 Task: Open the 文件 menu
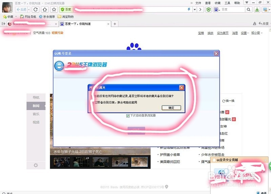coord(198,3)
